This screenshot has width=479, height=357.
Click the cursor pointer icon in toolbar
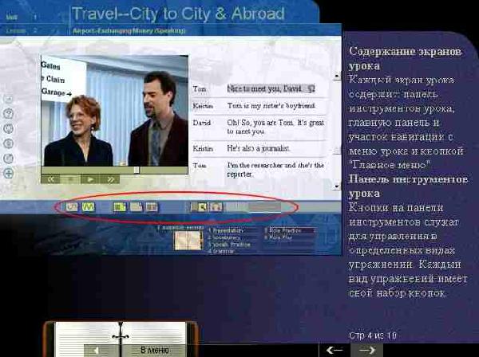tap(200, 207)
